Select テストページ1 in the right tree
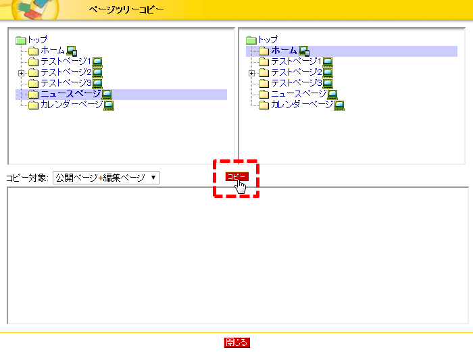 [296, 61]
